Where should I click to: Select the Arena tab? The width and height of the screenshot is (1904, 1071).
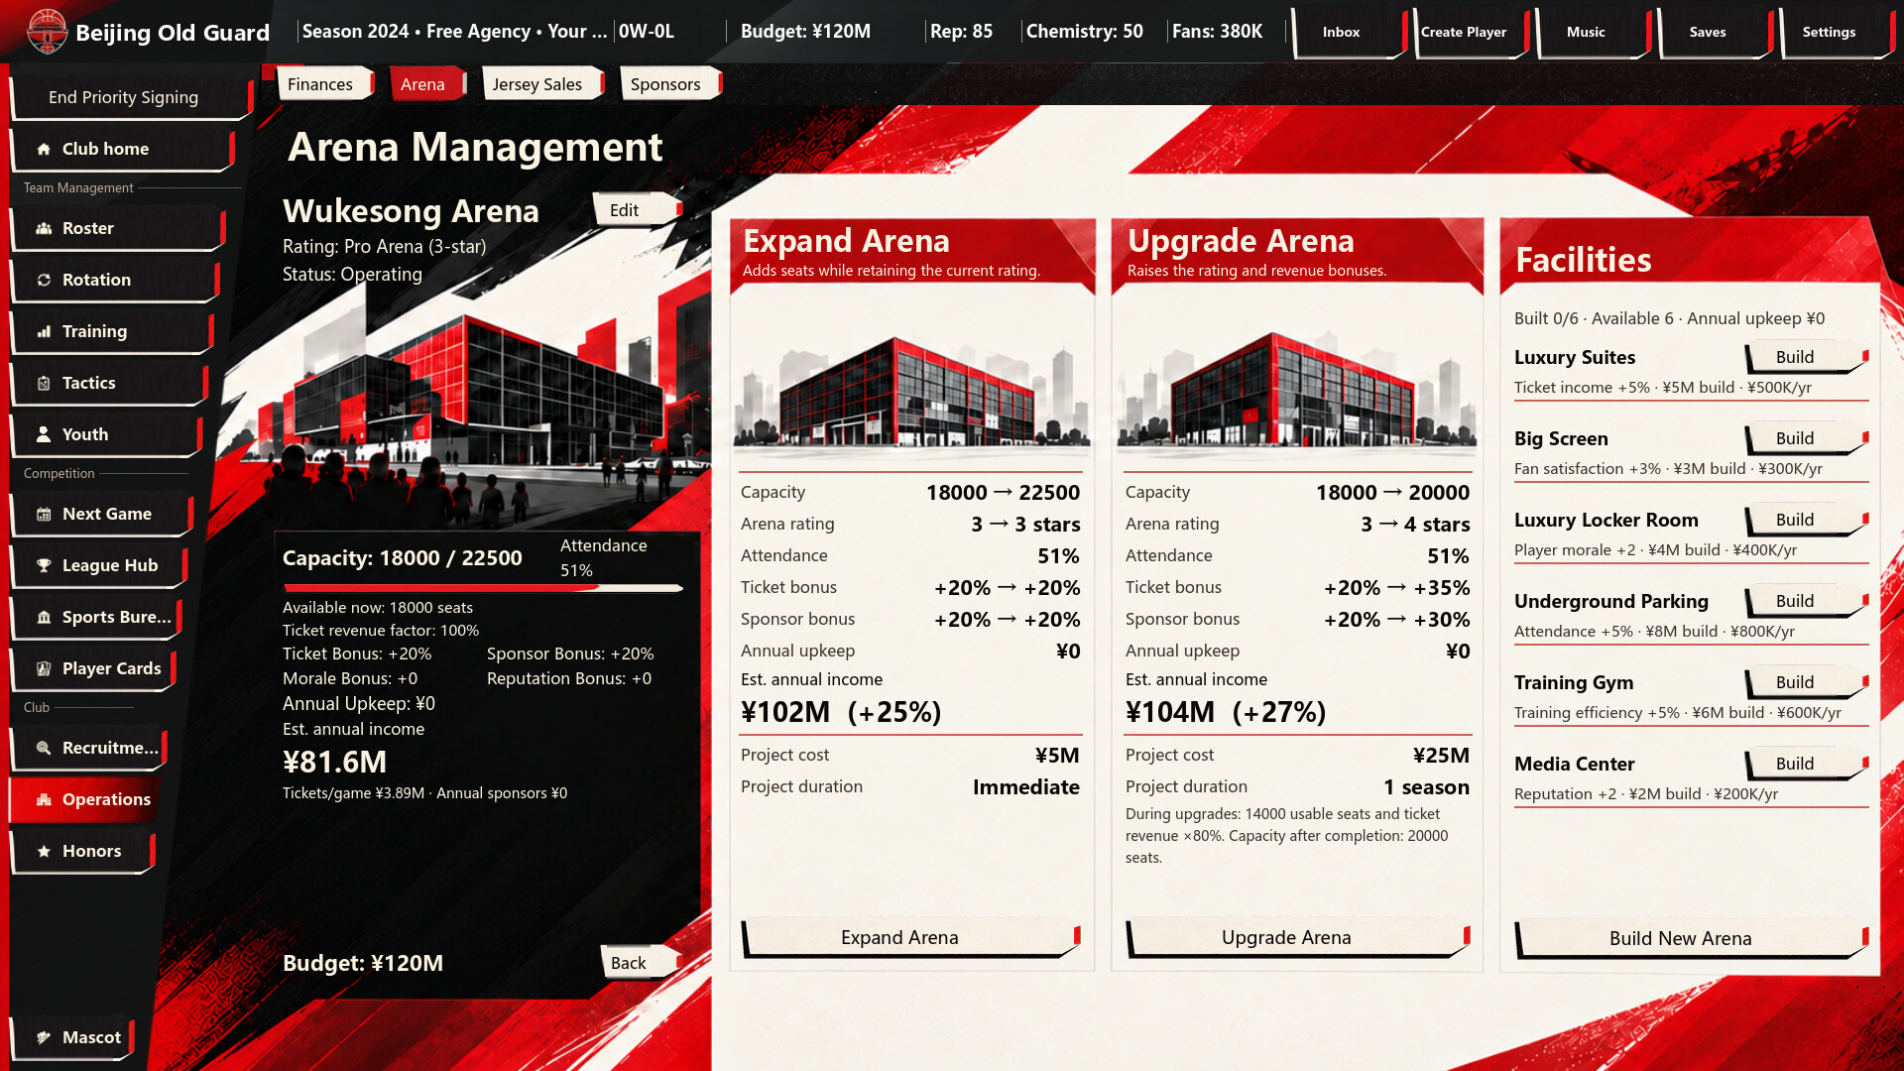click(426, 84)
